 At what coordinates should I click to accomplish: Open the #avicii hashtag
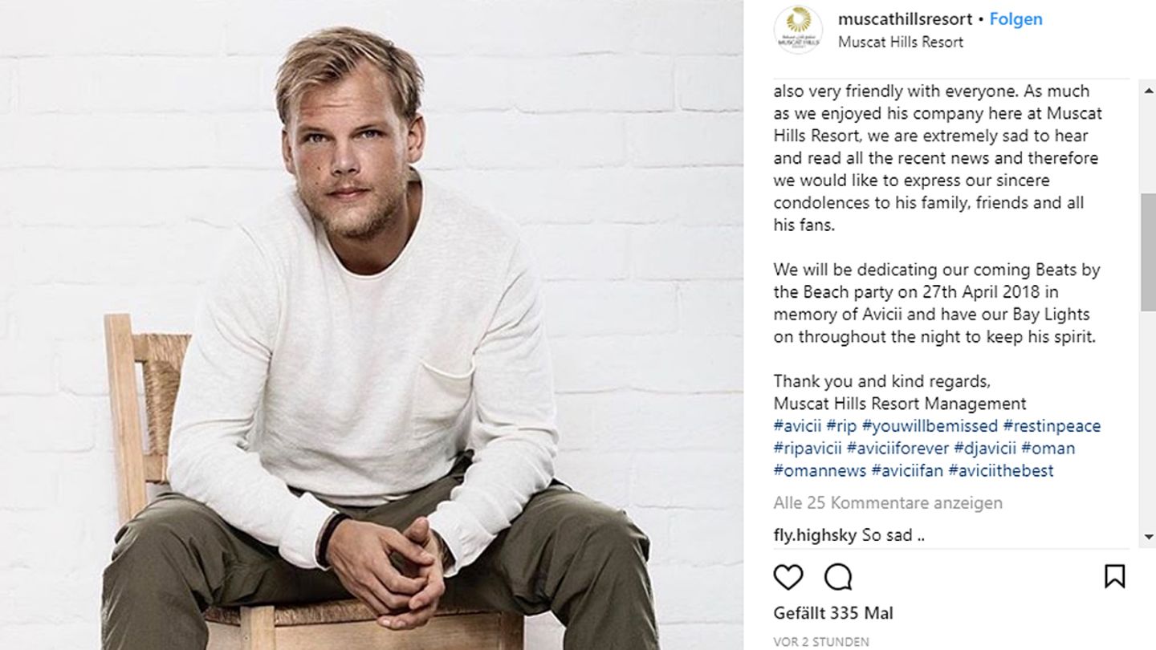click(797, 426)
